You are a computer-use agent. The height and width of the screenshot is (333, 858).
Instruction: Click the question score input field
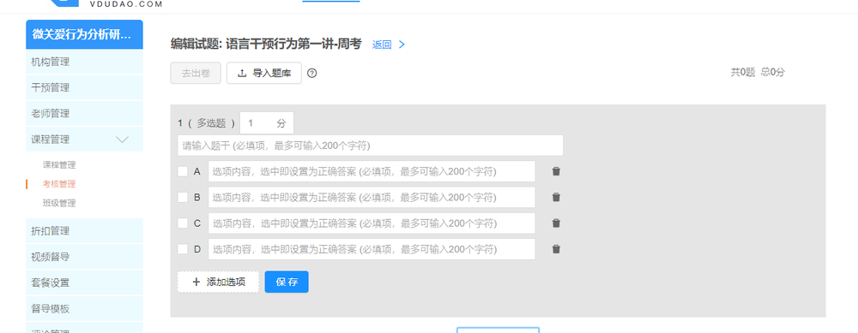[267, 122]
